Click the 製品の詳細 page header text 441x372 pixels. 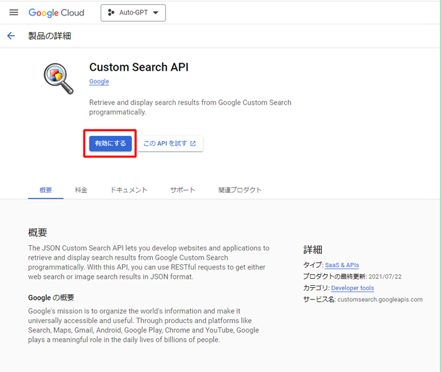click(x=49, y=36)
